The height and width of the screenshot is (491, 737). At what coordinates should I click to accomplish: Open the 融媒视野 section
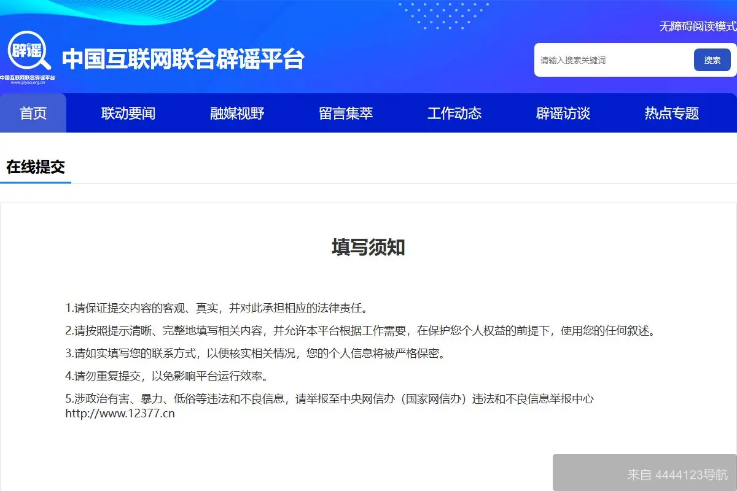pyautogui.click(x=236, y=113)
